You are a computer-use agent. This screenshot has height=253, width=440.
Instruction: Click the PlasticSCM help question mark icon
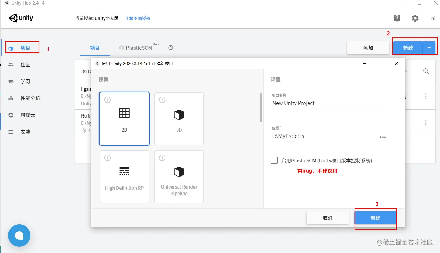tap(171, 48)
